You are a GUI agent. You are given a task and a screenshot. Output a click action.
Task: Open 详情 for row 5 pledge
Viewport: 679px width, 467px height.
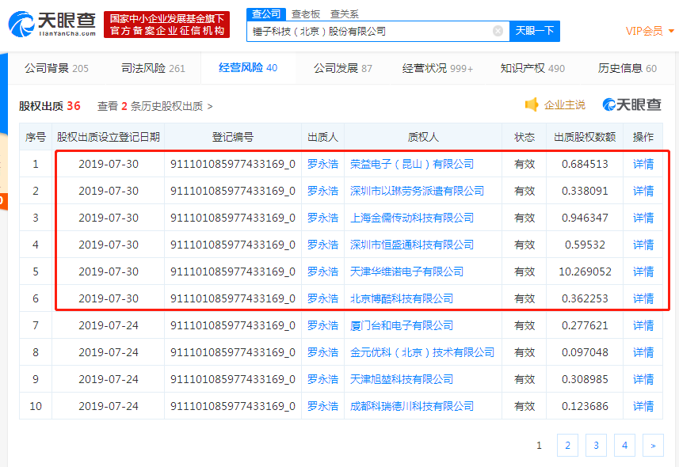(x=643, y=271)
